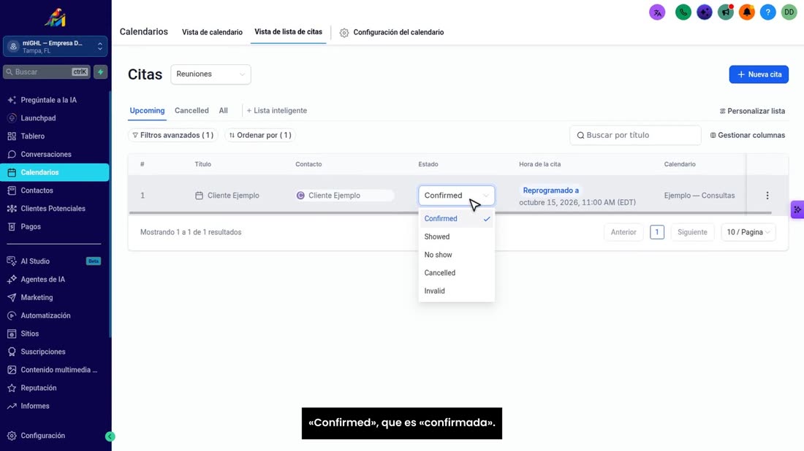The image size is (804, 451).
Task: Collapse sidebar with green arrow button
Action: [x=110, y=436]
